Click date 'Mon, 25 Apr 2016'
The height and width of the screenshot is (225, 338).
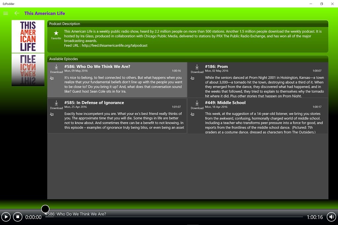[x=76, y=107]
